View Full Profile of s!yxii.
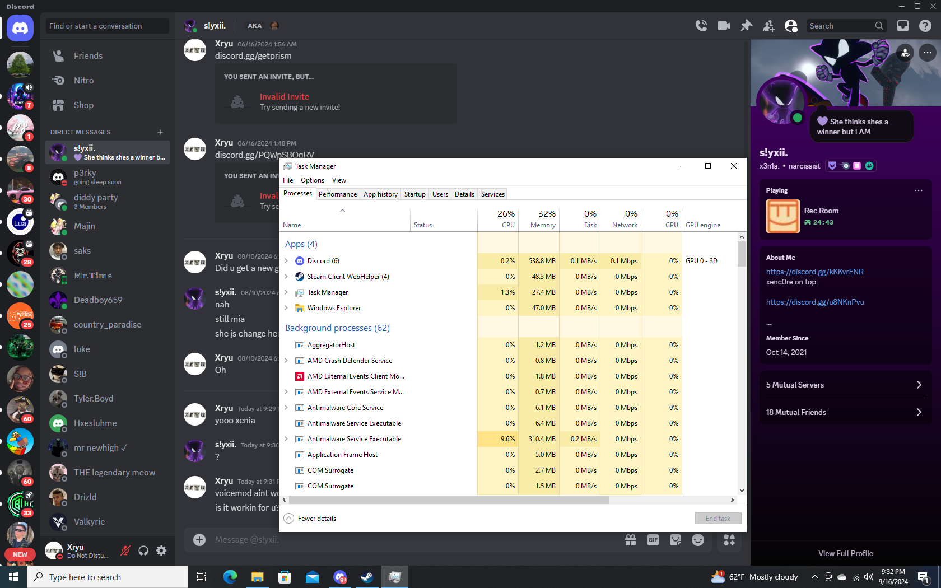Image resolution: width=941 pixels, height=588 pixels. [x=846, y=553]
